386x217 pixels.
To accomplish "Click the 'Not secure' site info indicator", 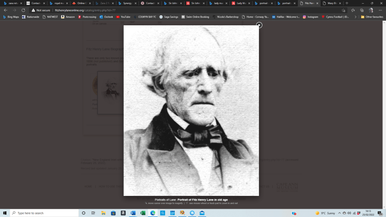I will coord(41,10).
